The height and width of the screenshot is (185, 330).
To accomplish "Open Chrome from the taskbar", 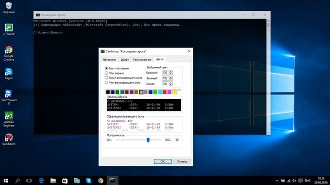I will pos(101,180).
